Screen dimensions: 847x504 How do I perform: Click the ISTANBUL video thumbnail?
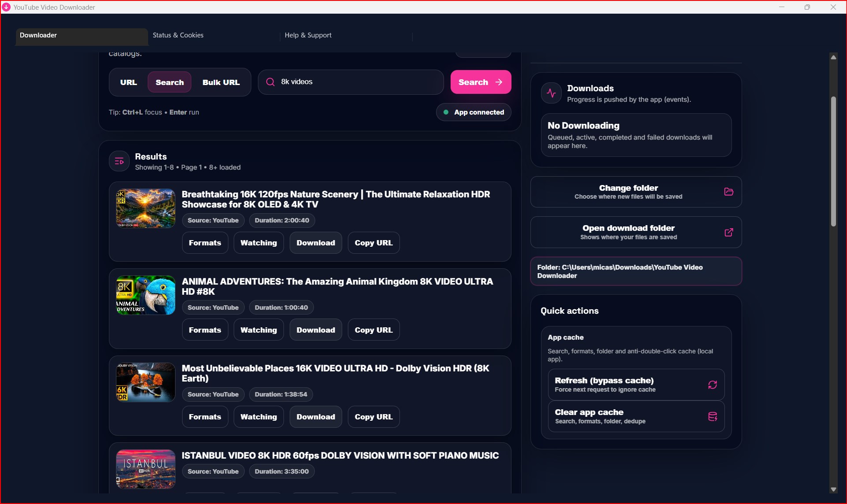coord(146,469)
